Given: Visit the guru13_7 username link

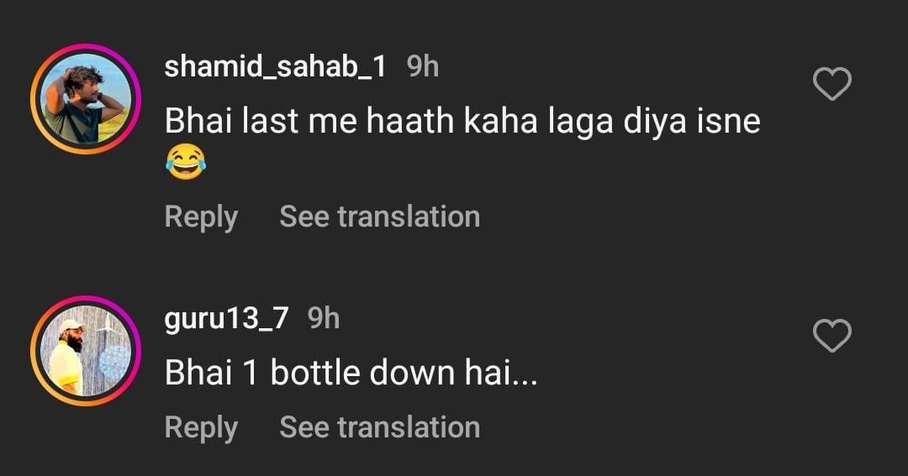Looking at the screenshot, I should 226,318.
